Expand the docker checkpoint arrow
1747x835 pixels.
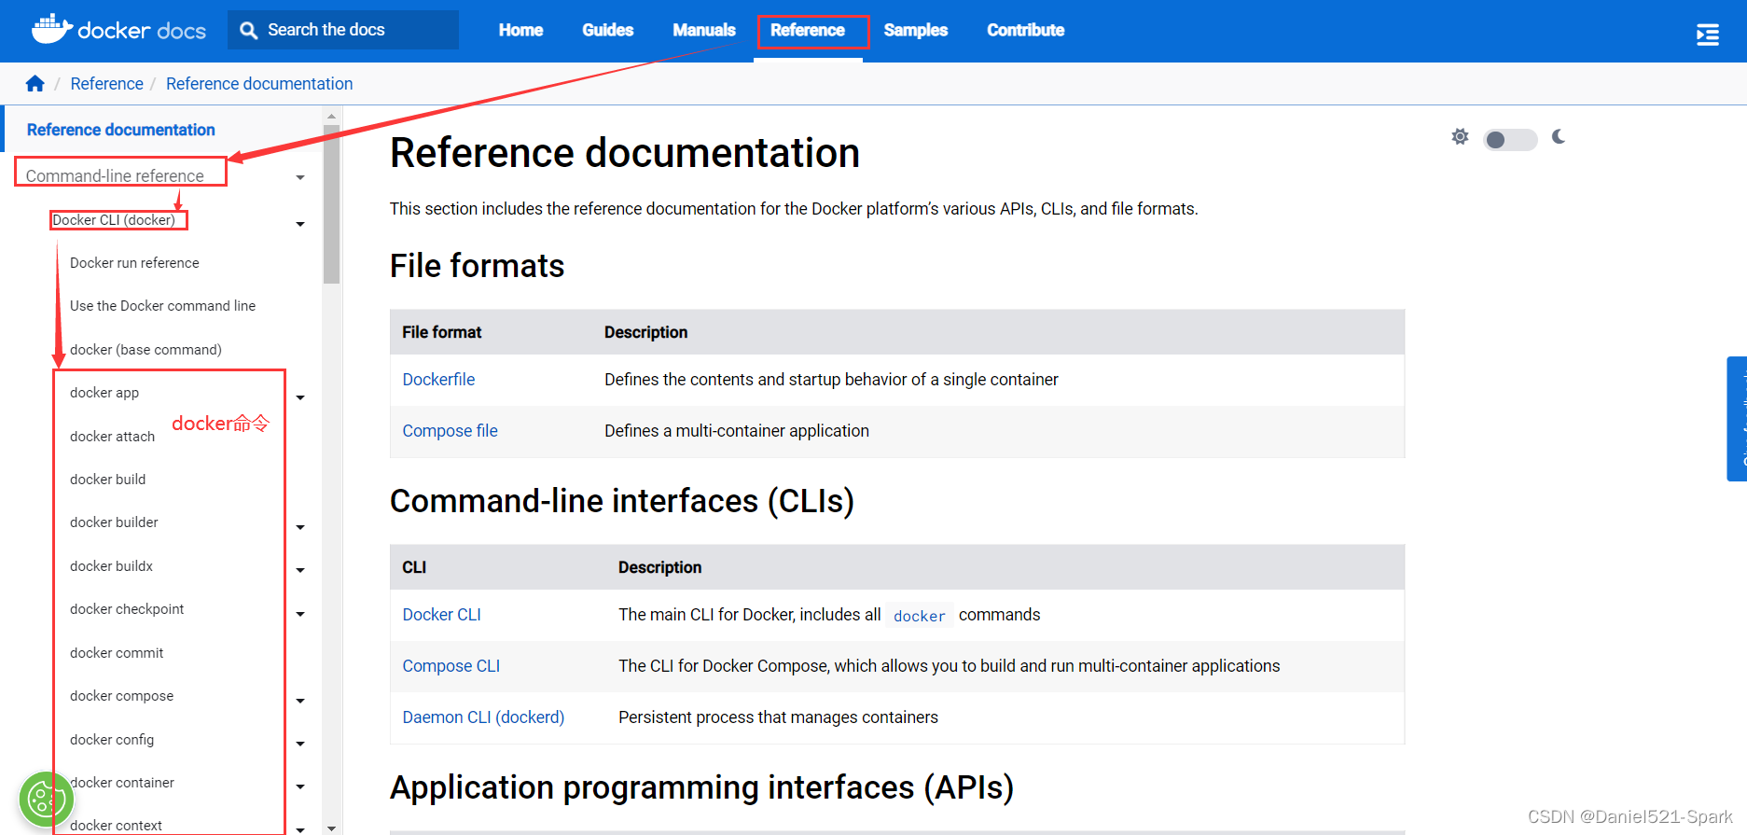click(x=300, y=614)
